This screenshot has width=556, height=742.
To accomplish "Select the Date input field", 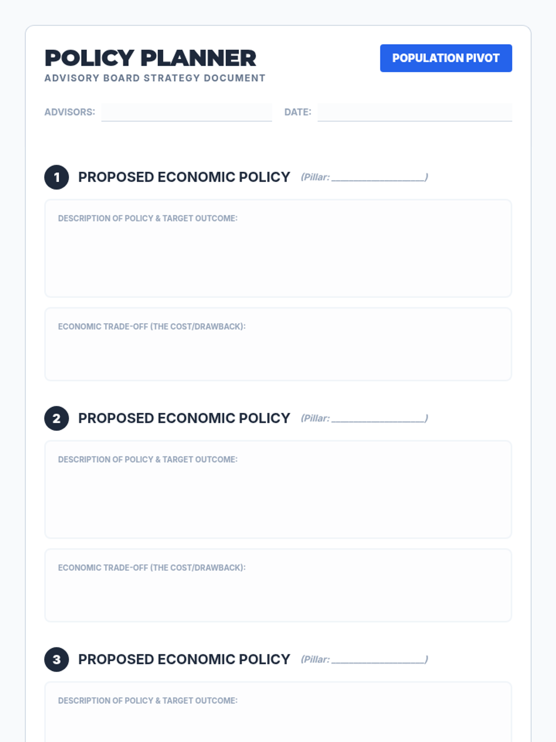I will coord(415,112).
